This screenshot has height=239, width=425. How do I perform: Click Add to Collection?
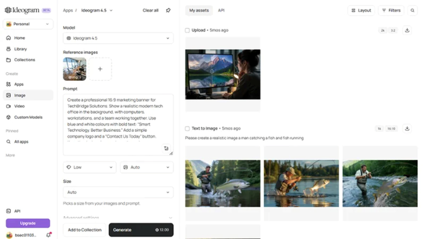tap(84, 230)
